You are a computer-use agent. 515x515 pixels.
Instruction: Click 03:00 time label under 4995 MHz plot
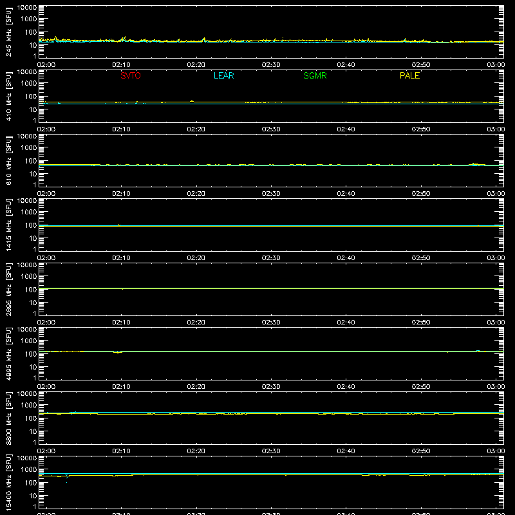tap(496, 387)
